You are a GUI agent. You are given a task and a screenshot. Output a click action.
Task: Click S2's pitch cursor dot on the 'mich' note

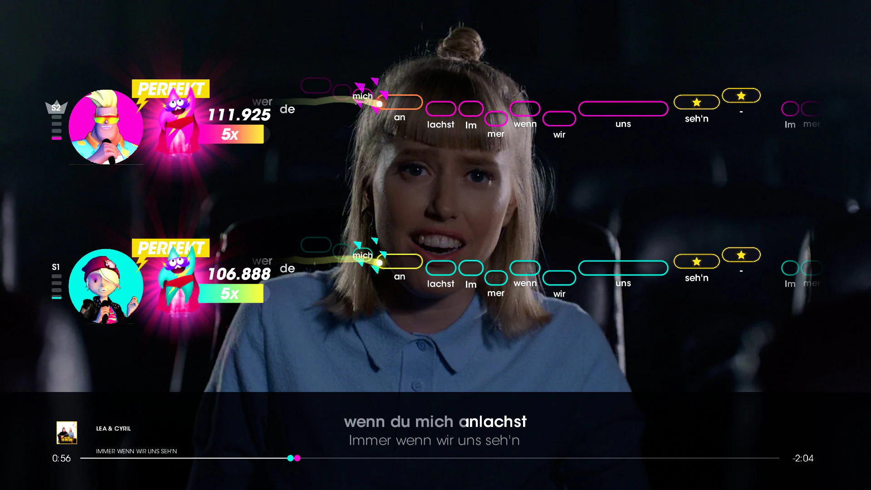(379, 104)
